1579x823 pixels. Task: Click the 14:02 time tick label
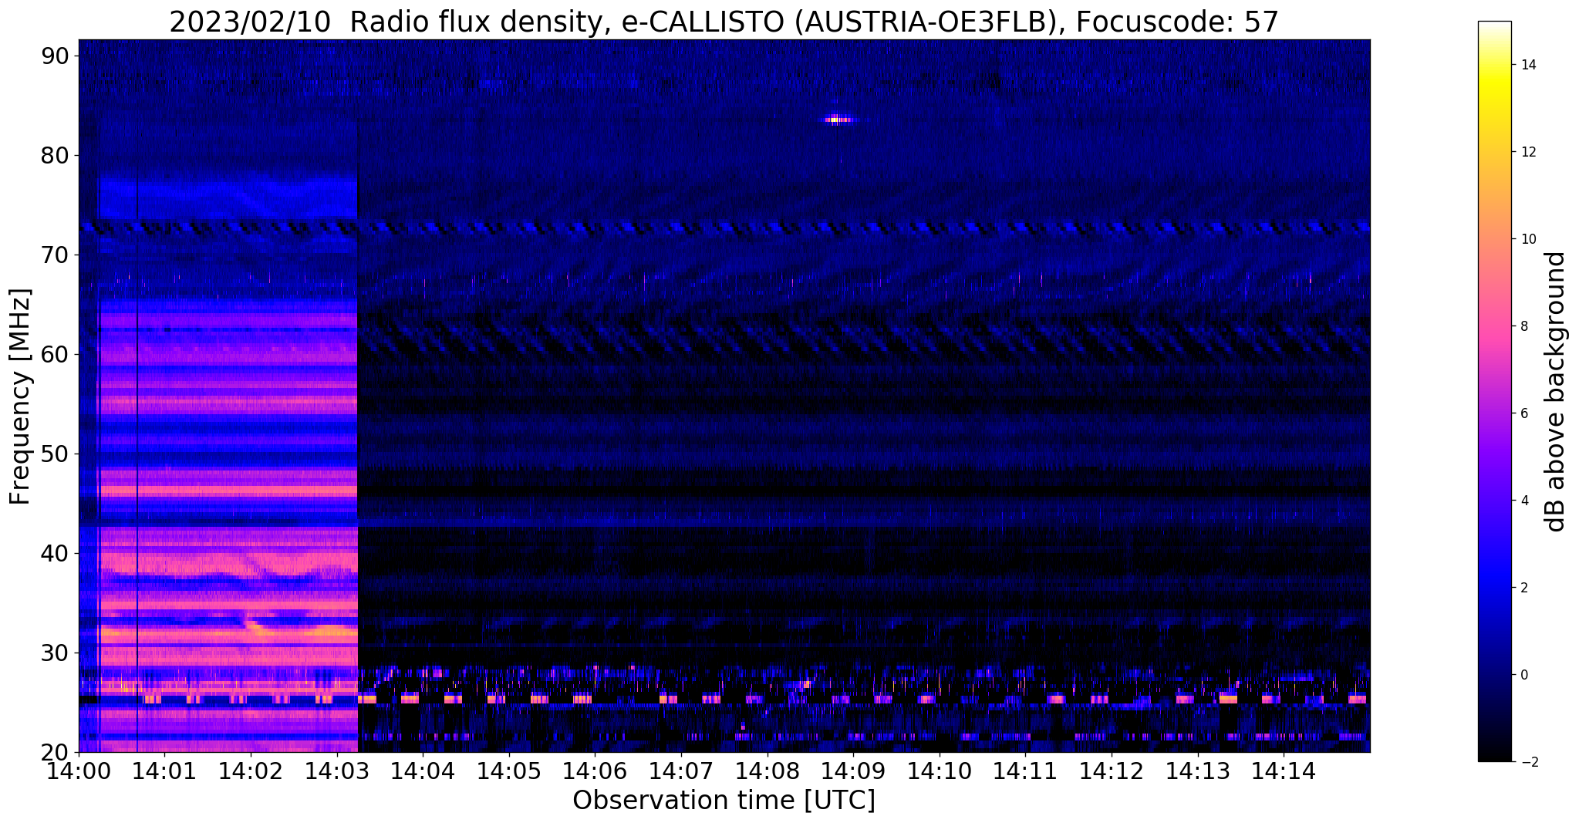[x=251, y=771]
